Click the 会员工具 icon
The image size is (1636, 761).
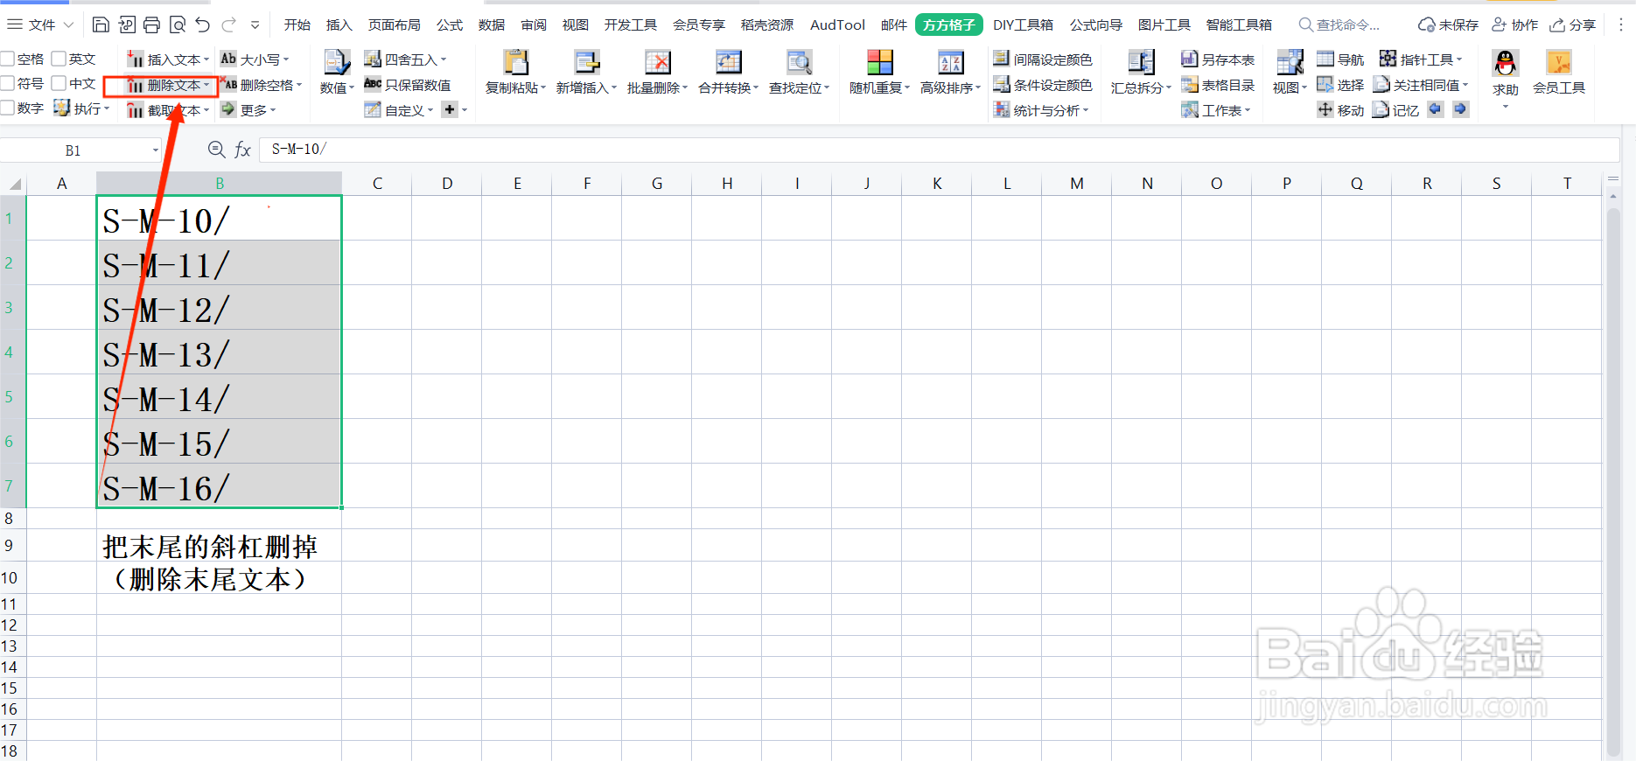[x=1558, y=62]
